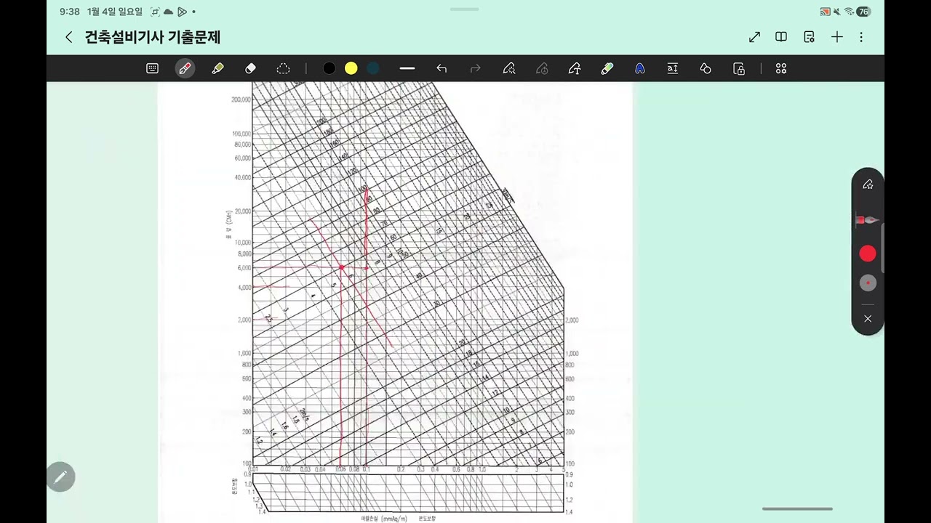The image size is (931, 523).
Task: Click the plus icon to add an attachment
Action: 837,37
